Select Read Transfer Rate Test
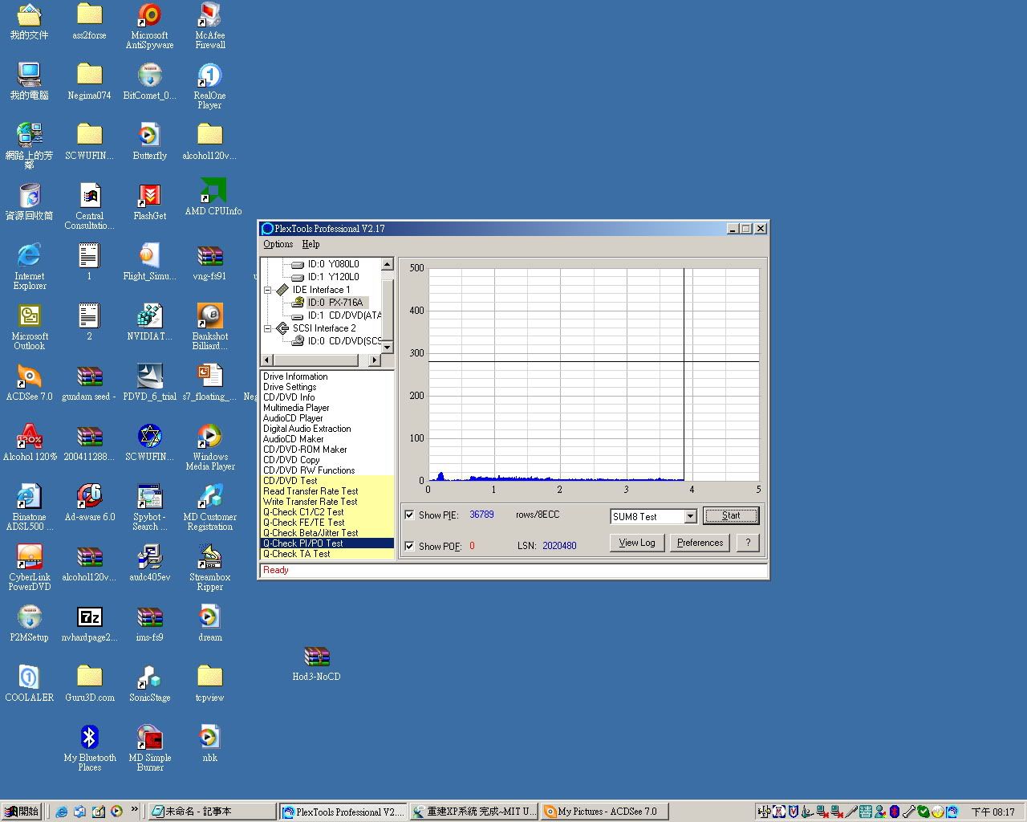1027x822 pixels. [x=311, y=491]
